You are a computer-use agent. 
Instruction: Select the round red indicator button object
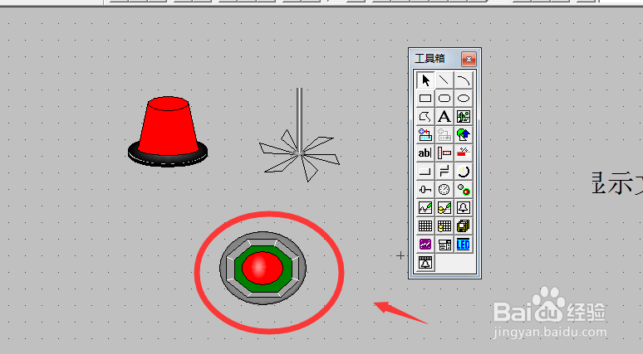[263, 268]
